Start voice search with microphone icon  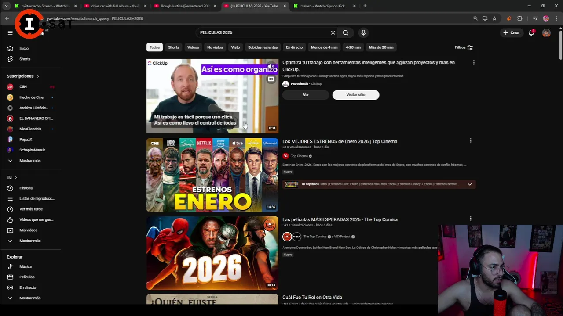click(x=363, y=32)
